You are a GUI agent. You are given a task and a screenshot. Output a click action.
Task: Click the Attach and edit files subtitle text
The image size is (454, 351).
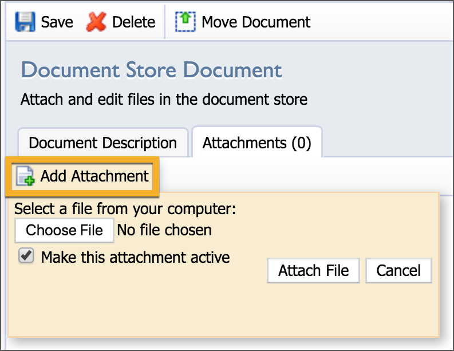[x=164, y=99]
